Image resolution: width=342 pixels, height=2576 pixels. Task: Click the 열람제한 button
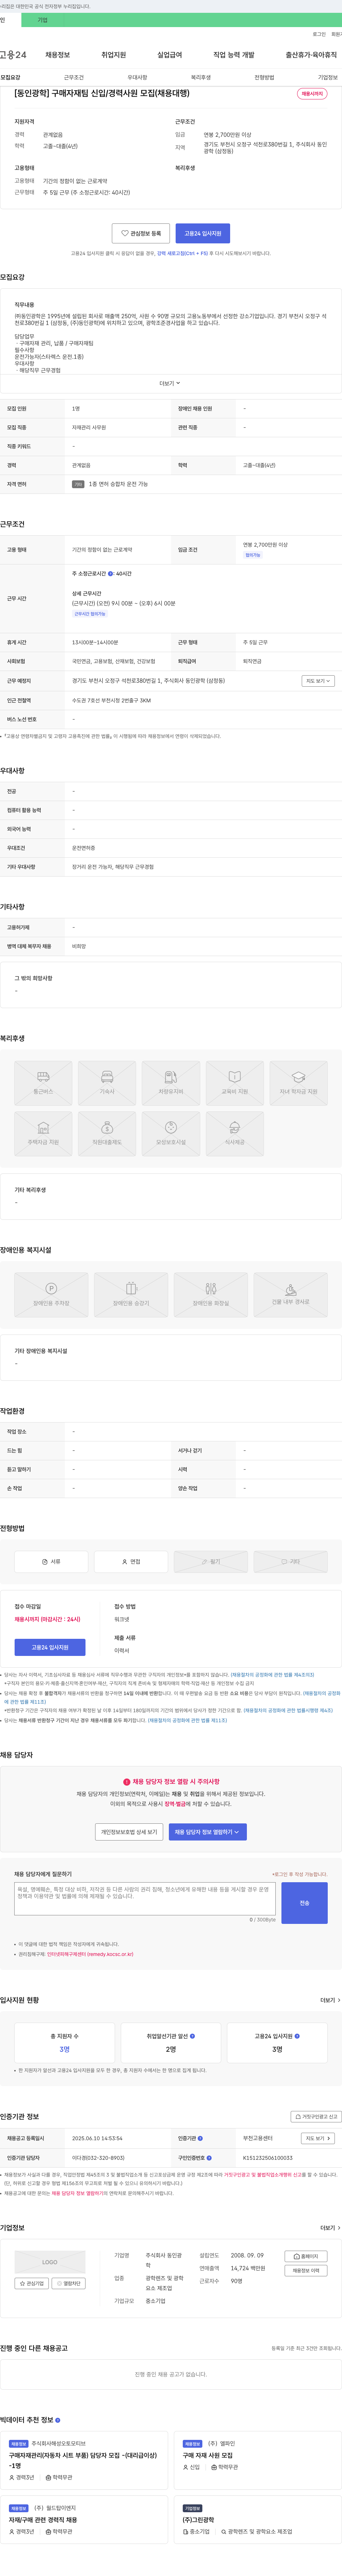[x=69, y=2284]
